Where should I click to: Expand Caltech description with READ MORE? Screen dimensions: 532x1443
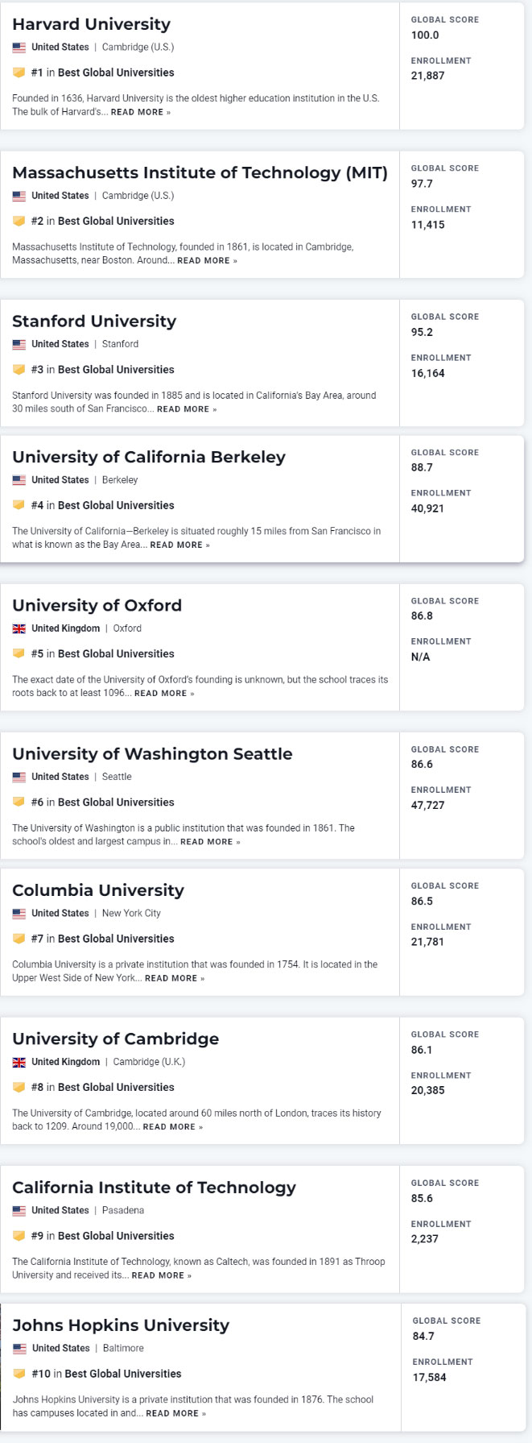click(162, 1275)
